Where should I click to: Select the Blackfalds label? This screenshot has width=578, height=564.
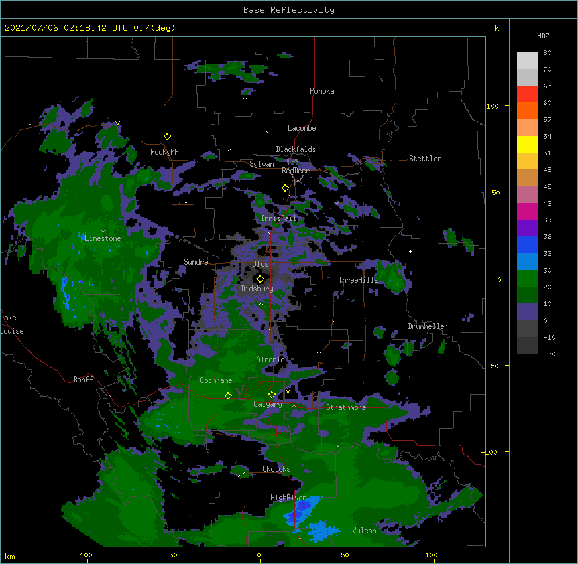[x=296, y=149]
